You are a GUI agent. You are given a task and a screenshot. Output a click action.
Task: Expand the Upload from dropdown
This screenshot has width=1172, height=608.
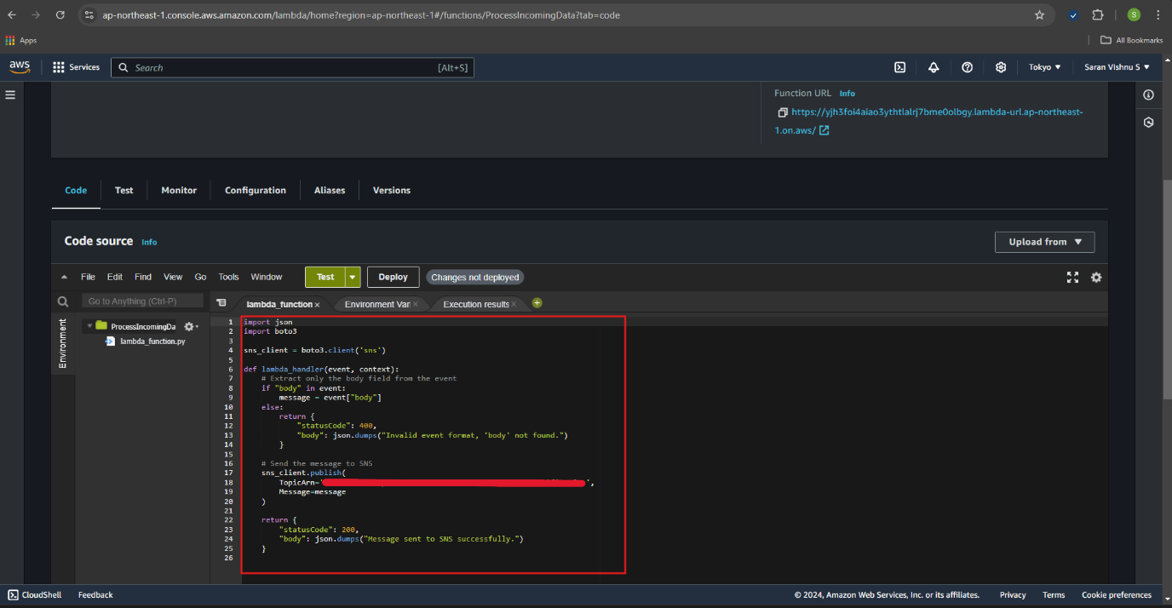tap(1044, 242)
